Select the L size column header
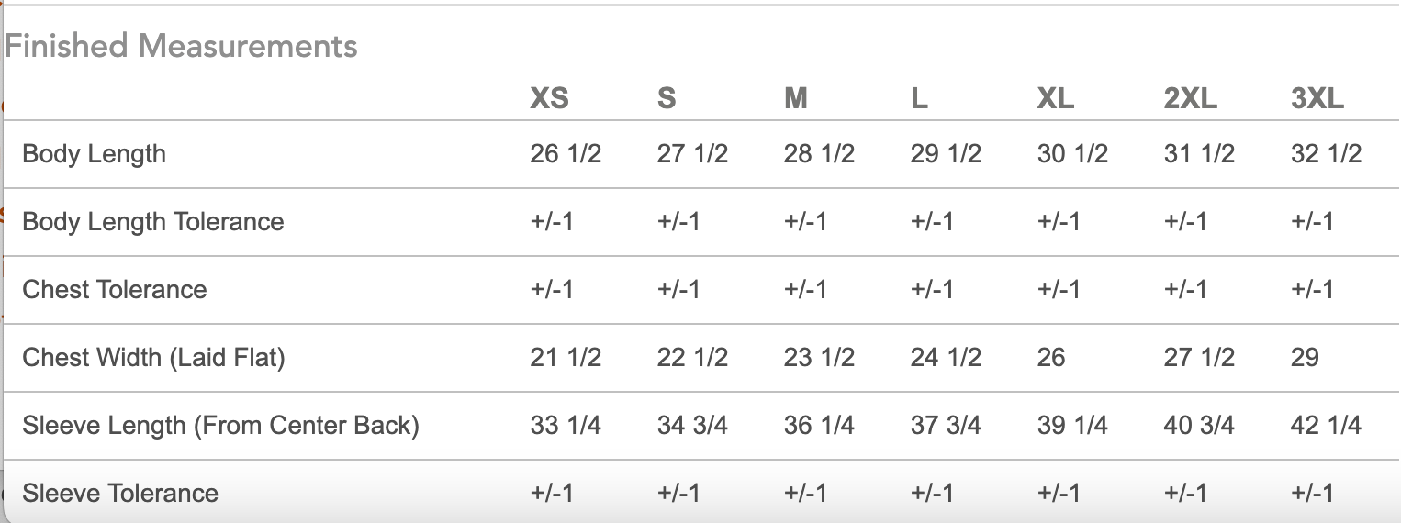 pyautogui.click(x=919, y=98)
